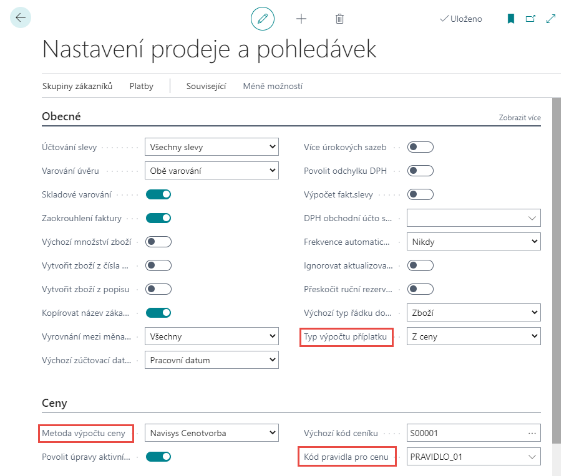Image resolution: width=564 pixels, height=476 pixels.
Task: Open Účtování slevy dropdown
Action: [x=211, y=147]
